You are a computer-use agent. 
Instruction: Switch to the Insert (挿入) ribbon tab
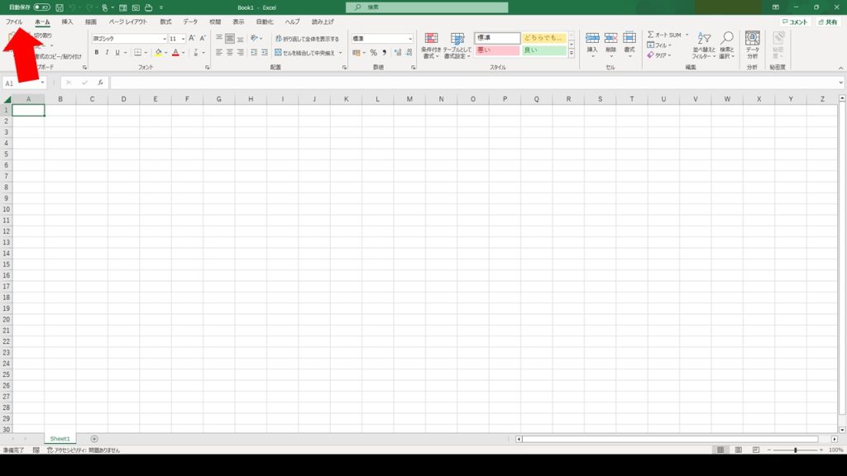tap(67, 21)
